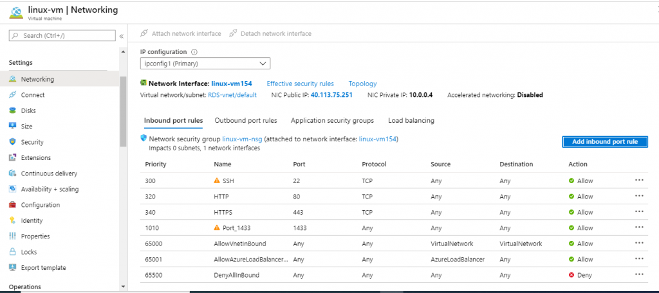Click the Connect icon in sidebar

(x=13, y=95)
